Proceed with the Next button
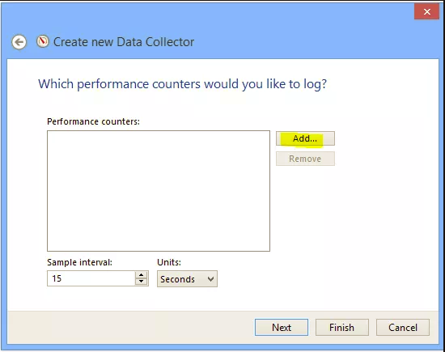 (282, 327)
